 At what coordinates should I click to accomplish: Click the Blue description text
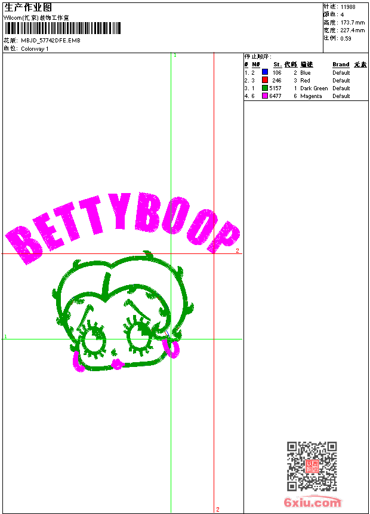click(x=305, y=73)
